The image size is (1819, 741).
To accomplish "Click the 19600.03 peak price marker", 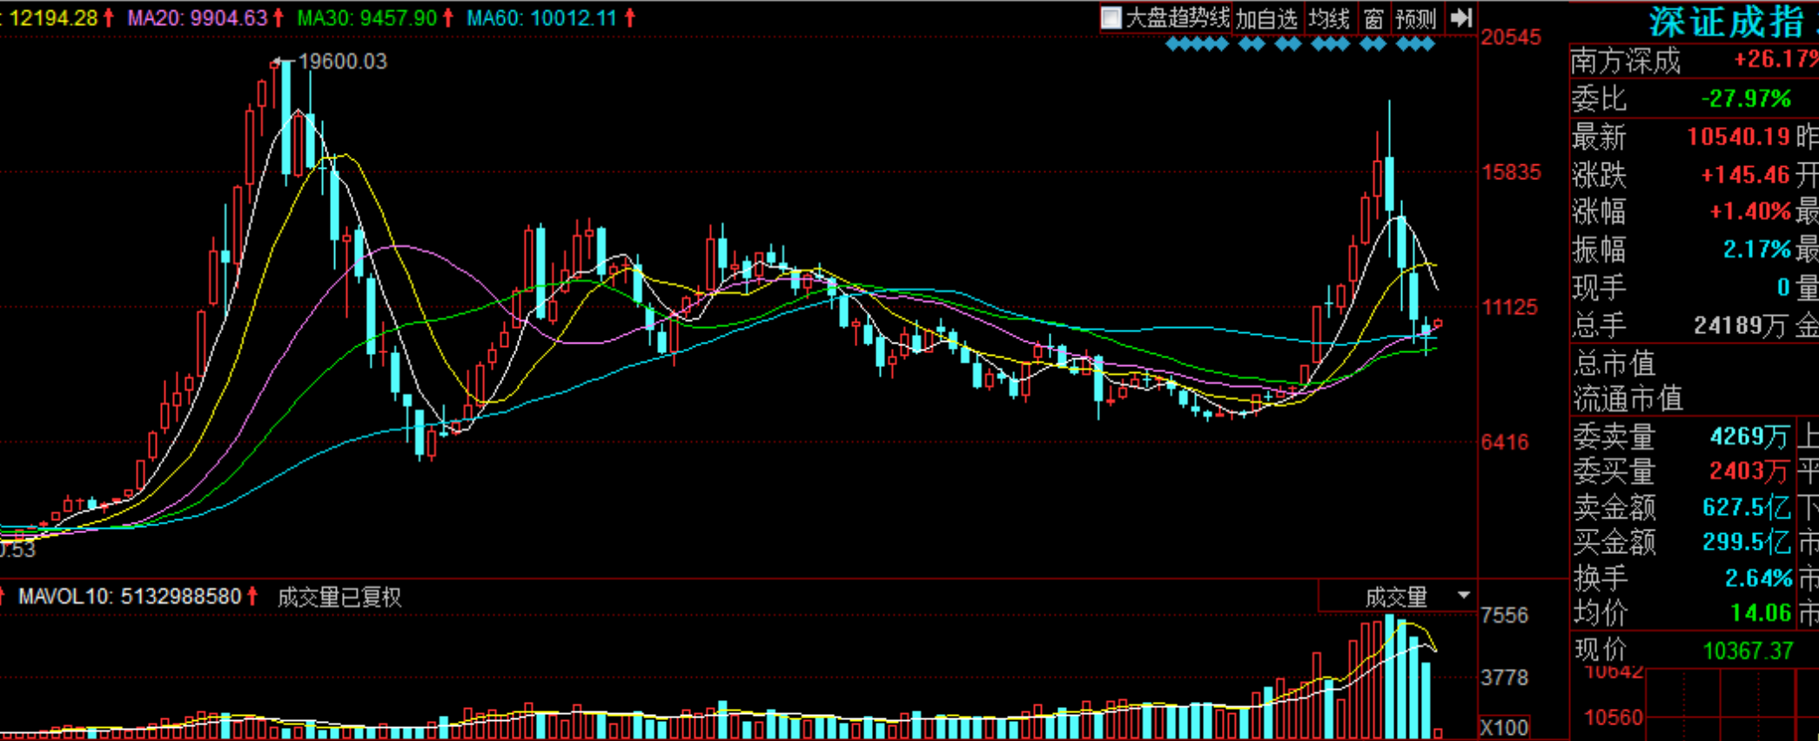I will (x=341, y=62).
